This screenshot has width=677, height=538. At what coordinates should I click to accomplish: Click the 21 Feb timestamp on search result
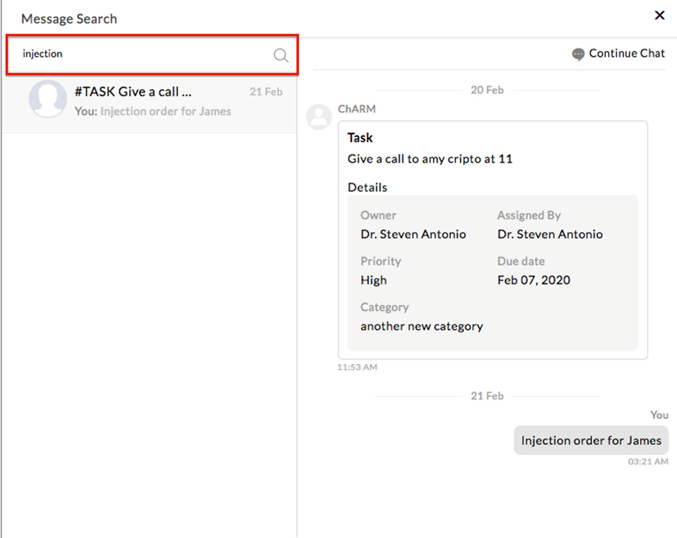(266, 91)
